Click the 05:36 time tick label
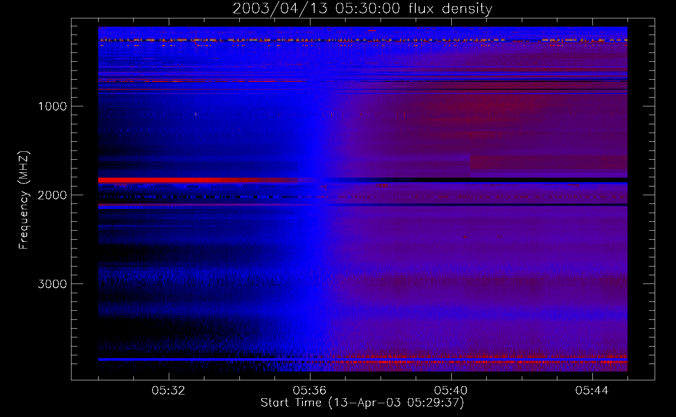676x417 pixels. point(310,391)
